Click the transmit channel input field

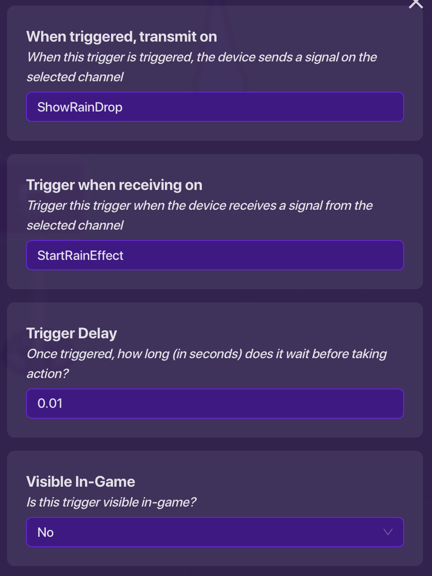215,107
